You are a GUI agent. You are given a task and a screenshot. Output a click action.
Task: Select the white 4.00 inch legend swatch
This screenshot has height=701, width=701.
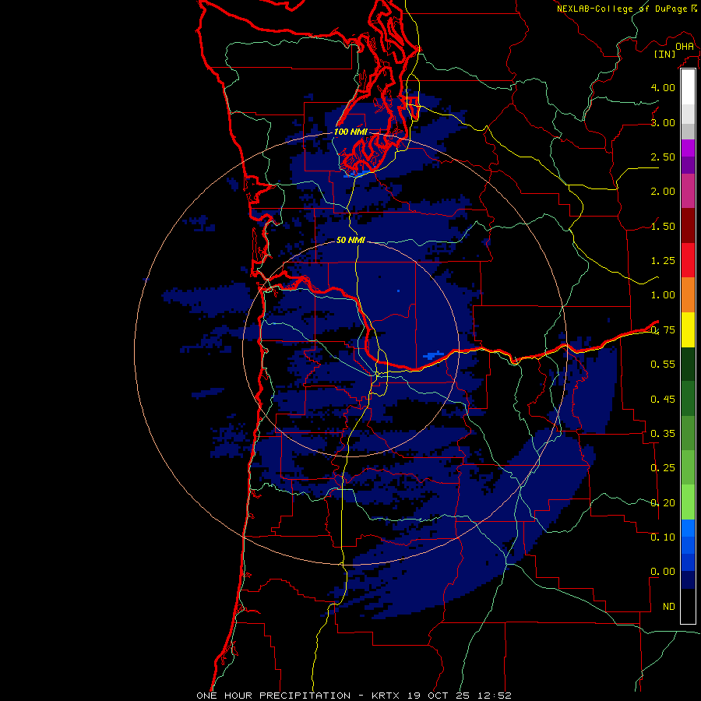[x=688, y=87]
